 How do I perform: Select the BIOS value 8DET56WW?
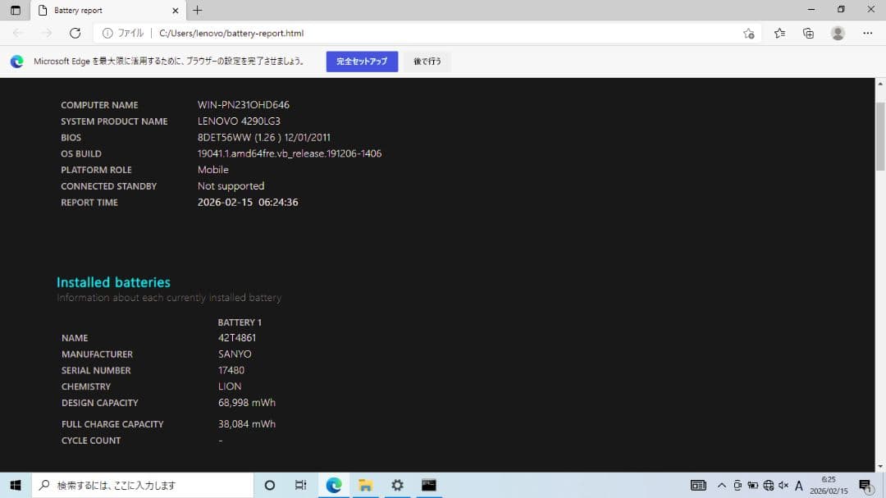[x=224, y=137]
